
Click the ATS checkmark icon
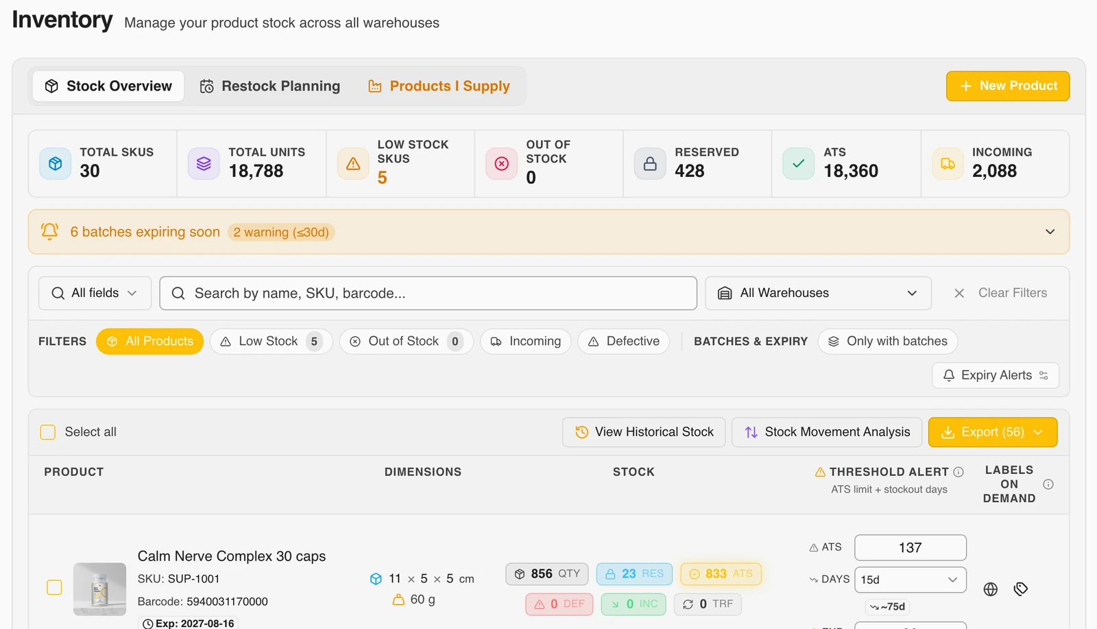pyautogui.click(x=799, y=164)
